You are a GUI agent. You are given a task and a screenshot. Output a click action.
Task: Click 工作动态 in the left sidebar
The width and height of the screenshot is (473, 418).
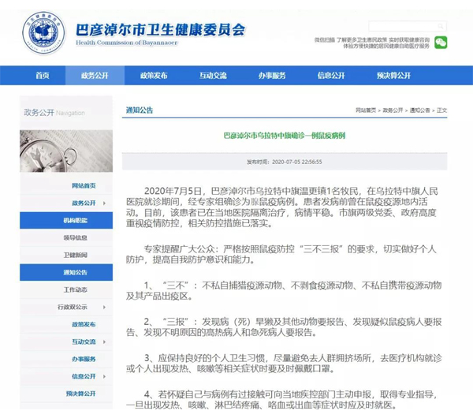click(76, 289)
